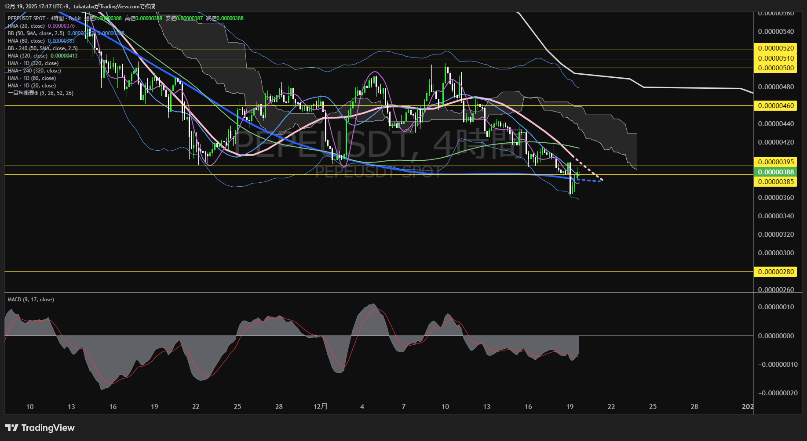This screenshot has height=441, width=807.
Task: Click the green 0.00000388 current price tag
Action: click(776, 172)
